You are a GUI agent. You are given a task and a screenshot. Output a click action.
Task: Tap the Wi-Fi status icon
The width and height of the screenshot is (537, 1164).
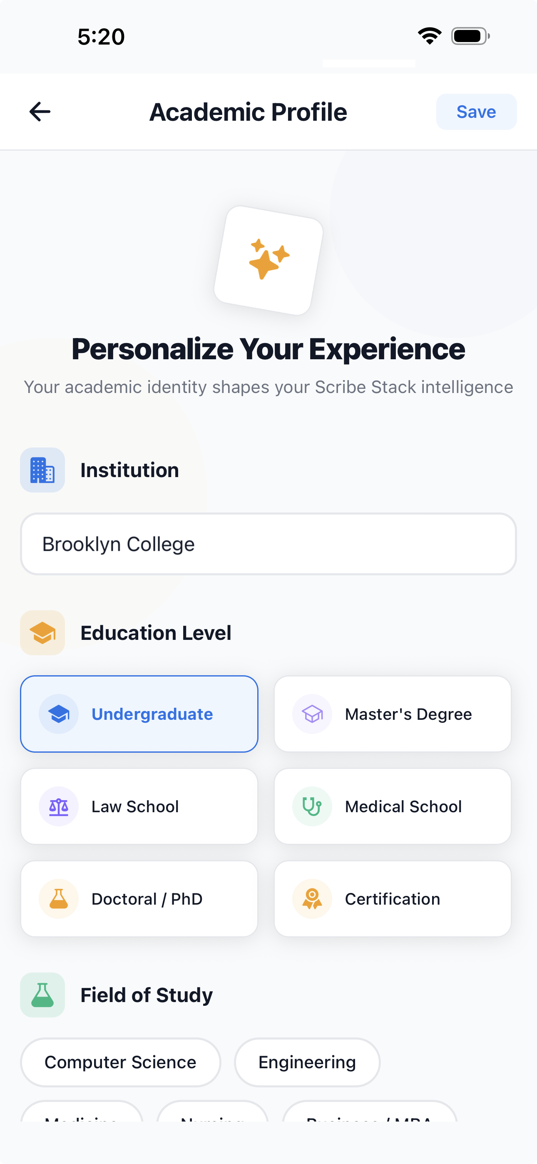430,36
